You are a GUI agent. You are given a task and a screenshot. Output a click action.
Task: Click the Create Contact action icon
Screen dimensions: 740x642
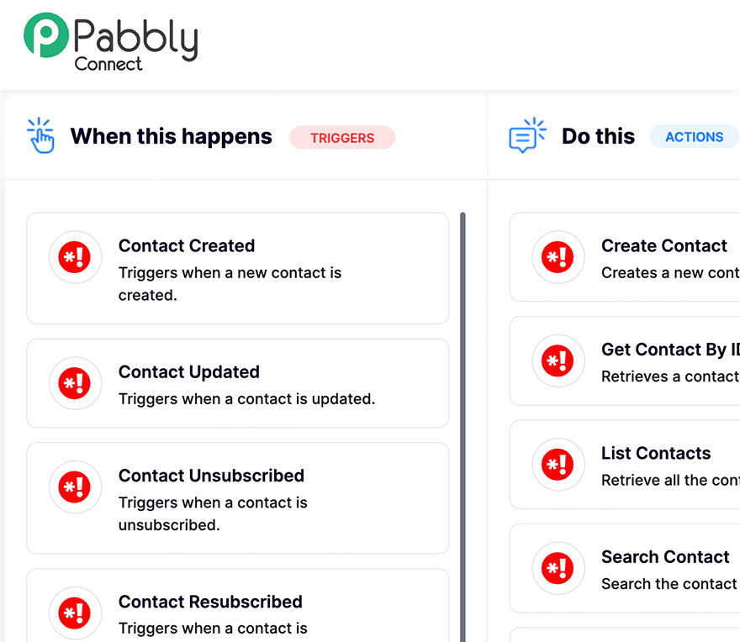(558, 258)
